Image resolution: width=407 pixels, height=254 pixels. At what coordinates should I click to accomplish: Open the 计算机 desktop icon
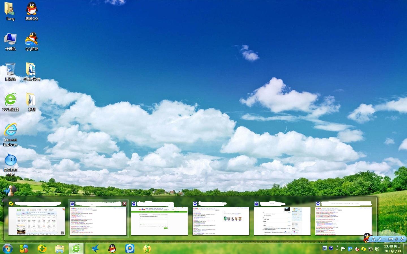10,40
